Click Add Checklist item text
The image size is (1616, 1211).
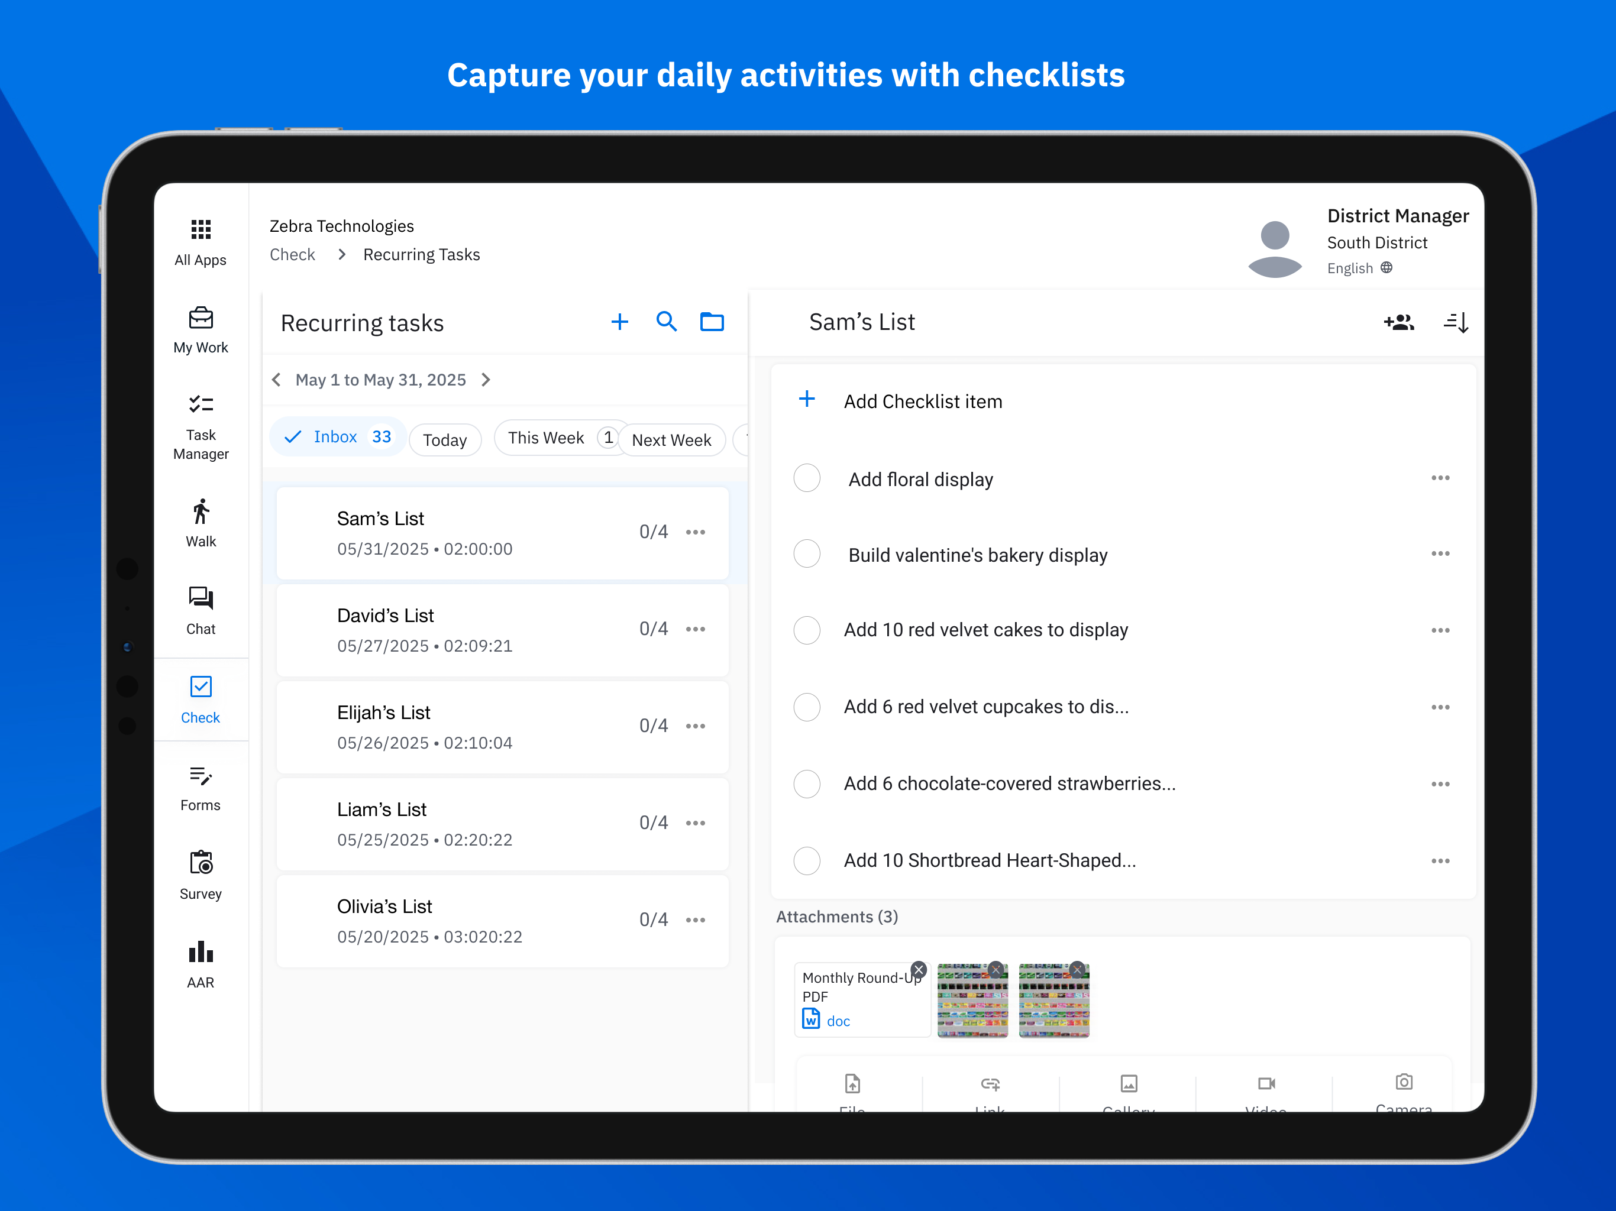923,401
